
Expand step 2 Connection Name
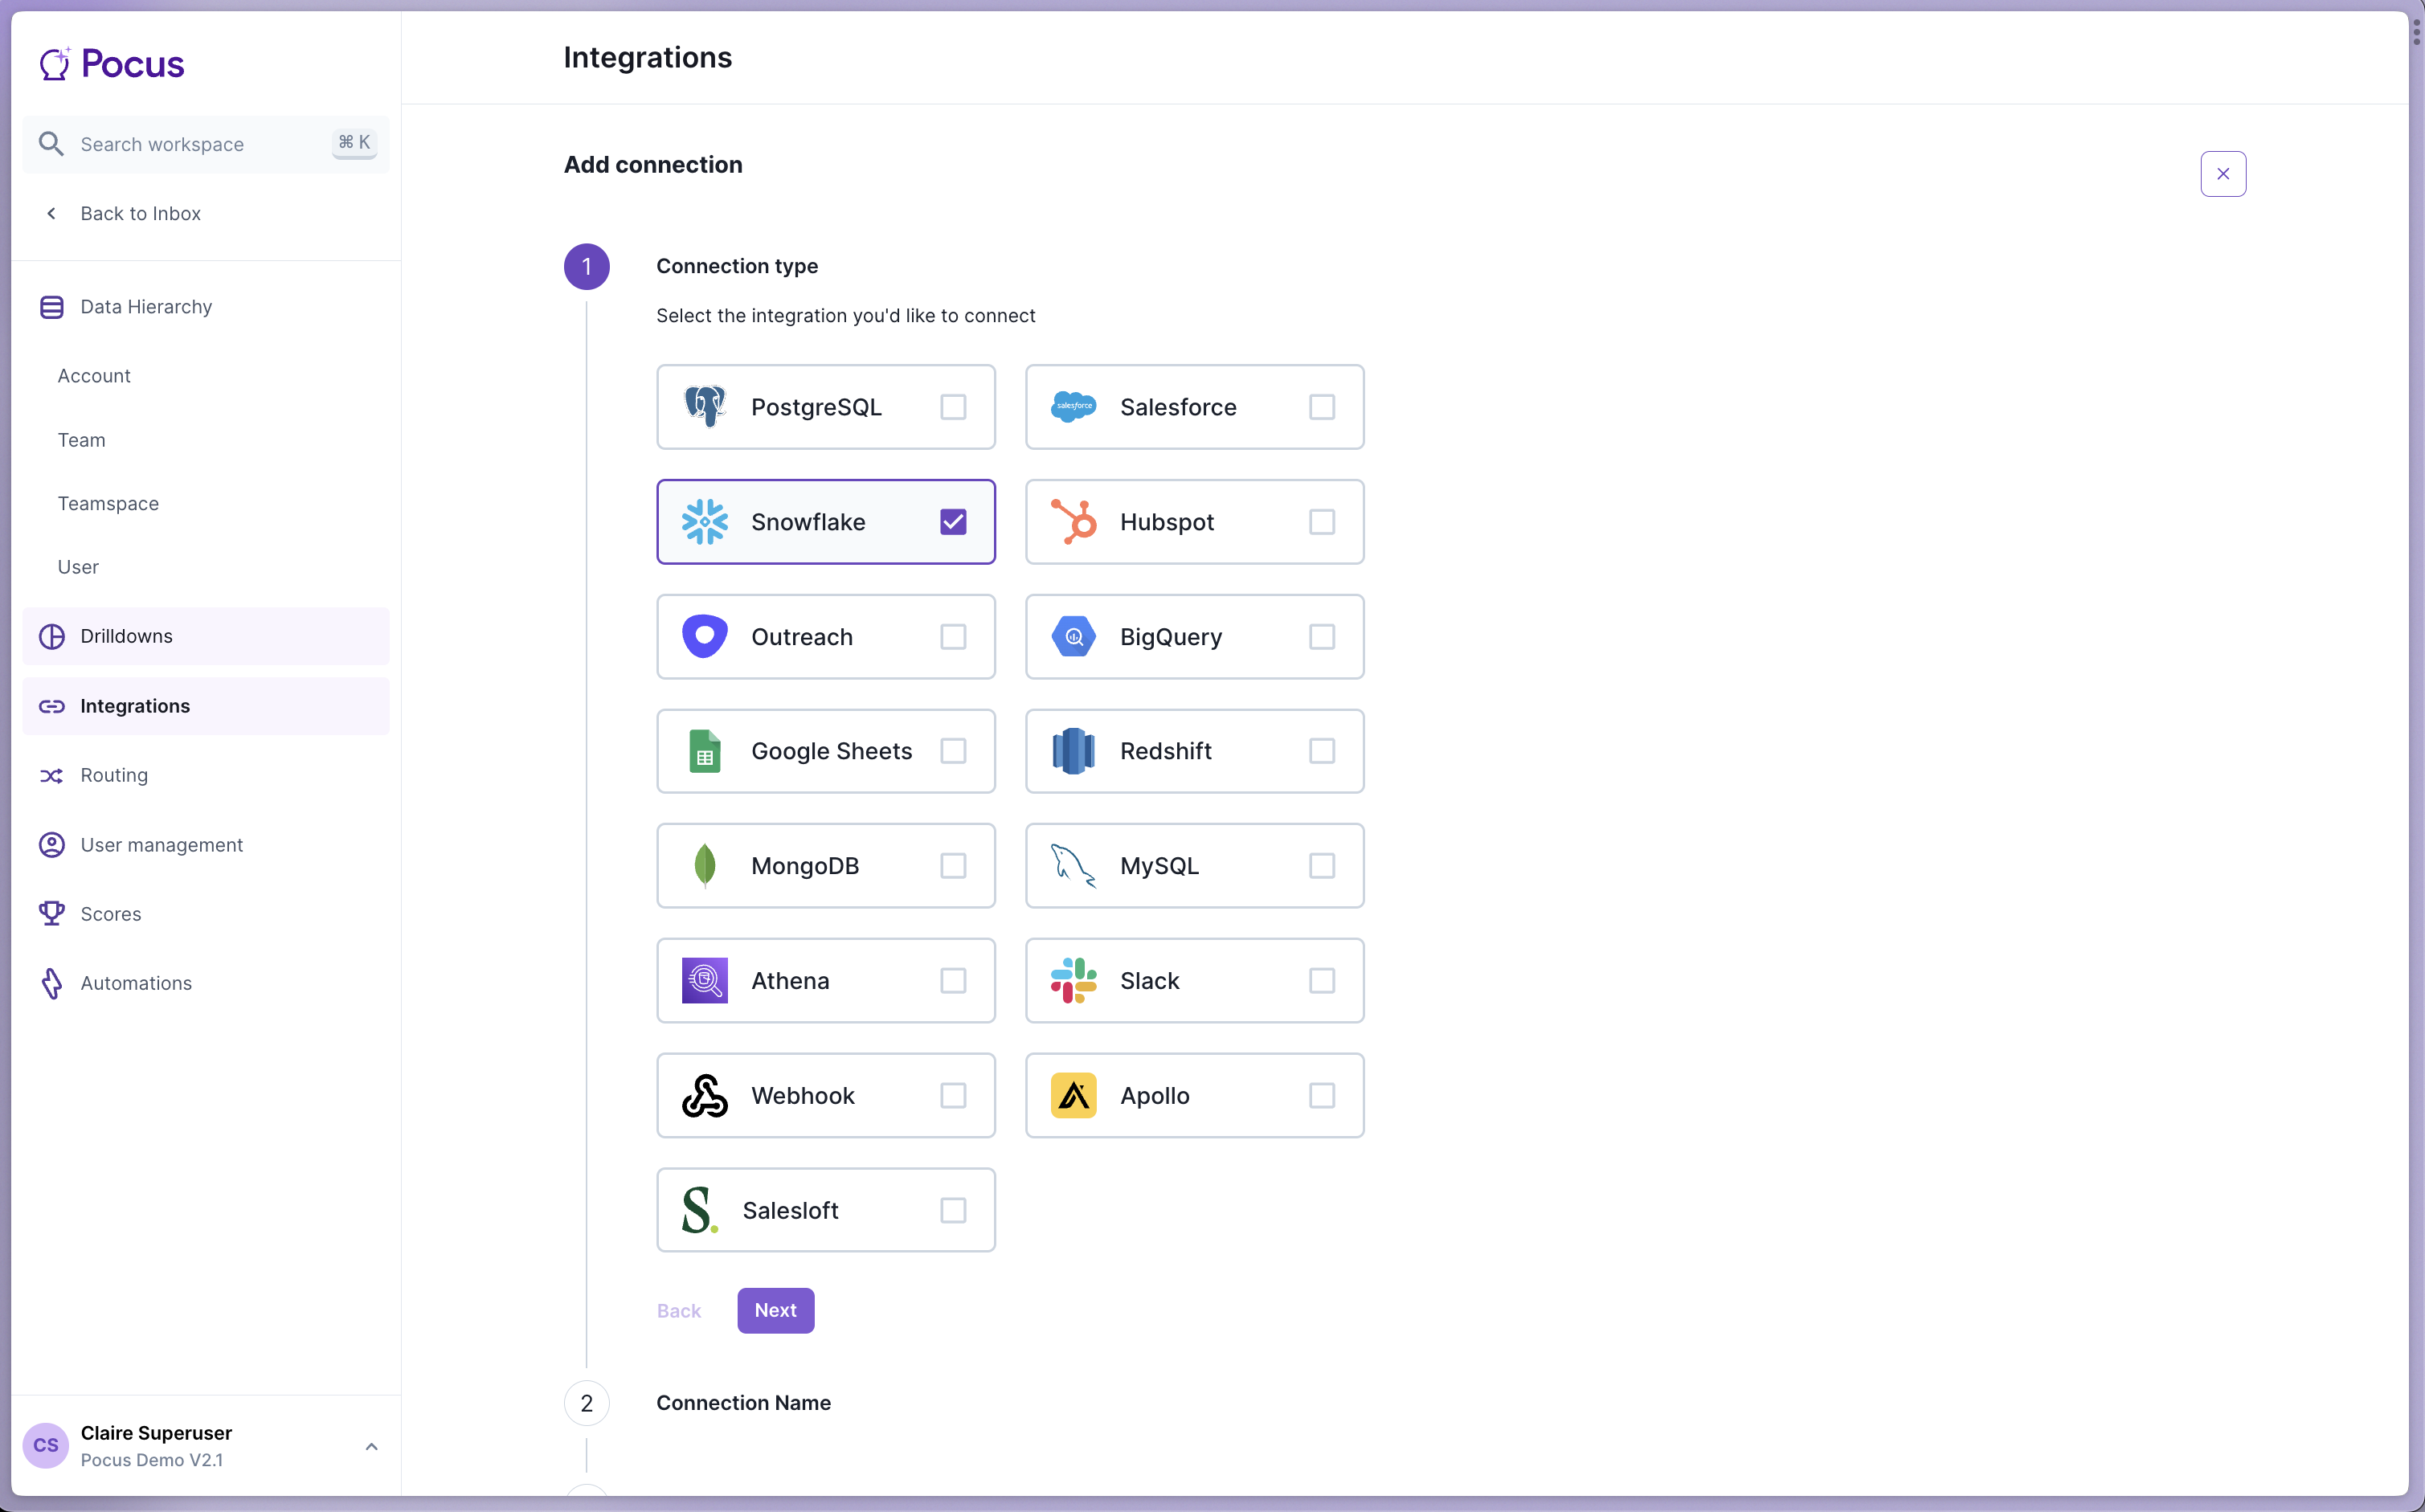click(743, 1402)
